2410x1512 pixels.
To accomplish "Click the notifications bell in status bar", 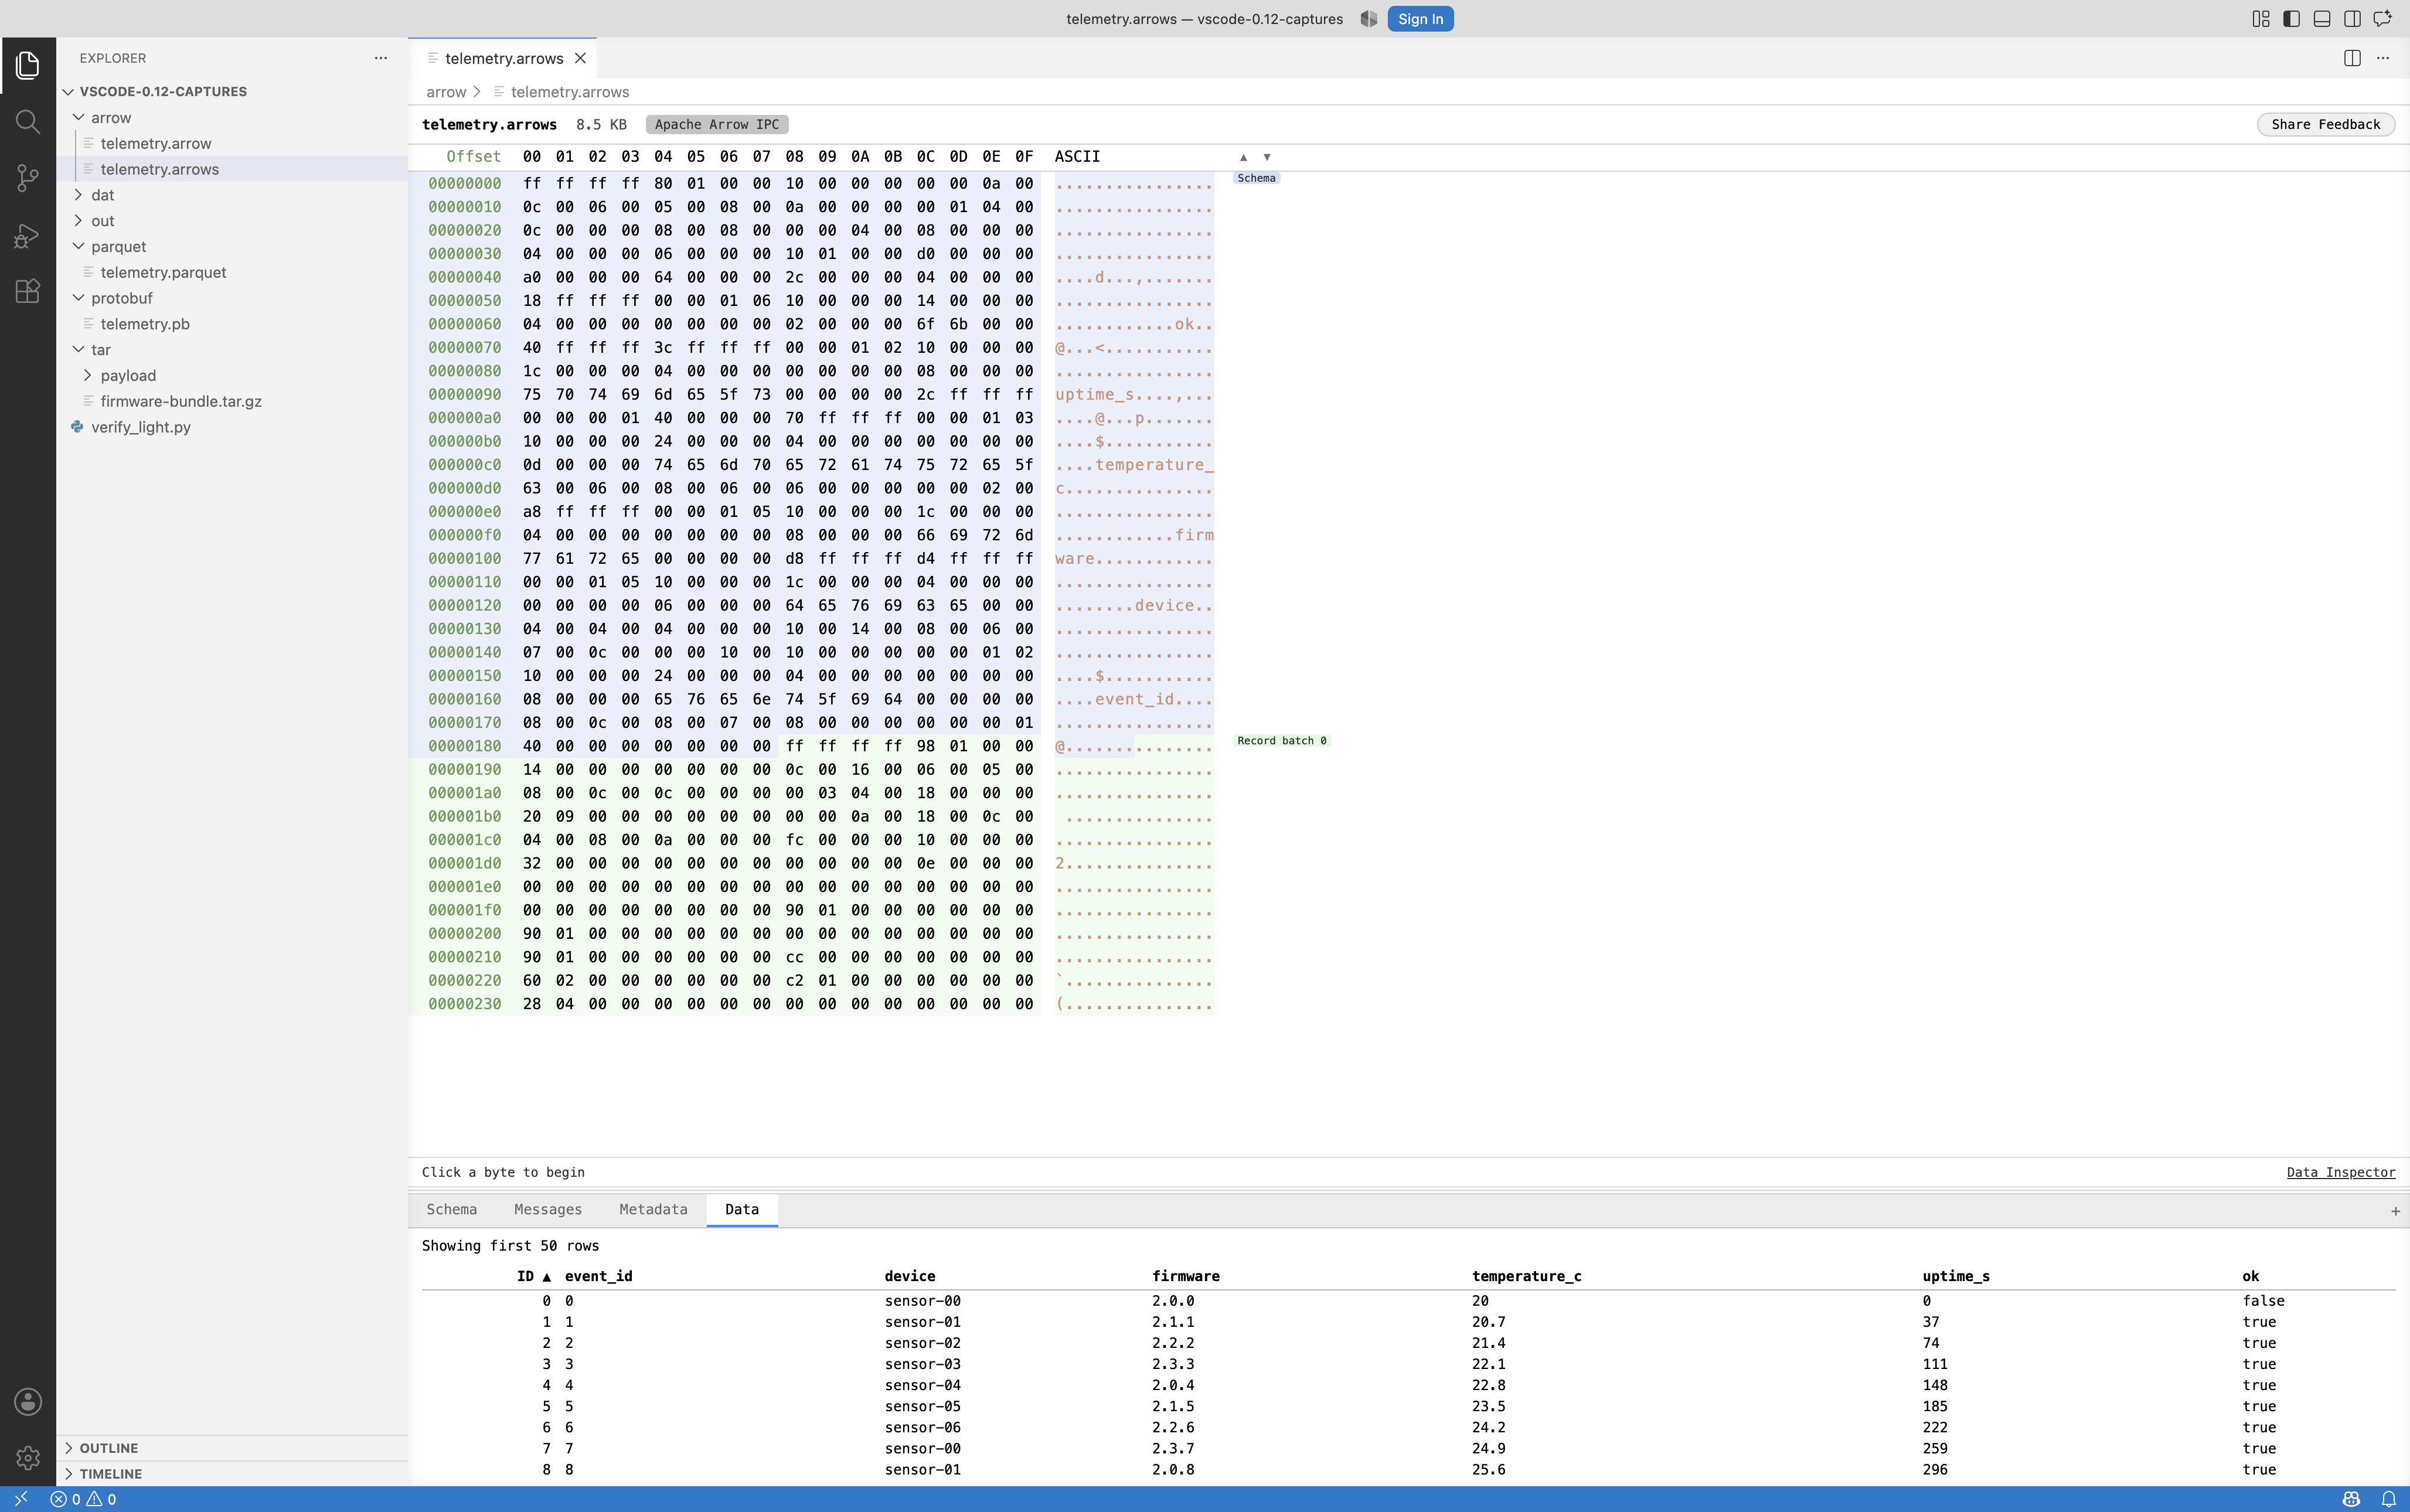I will click(x=2388, y=1499).
